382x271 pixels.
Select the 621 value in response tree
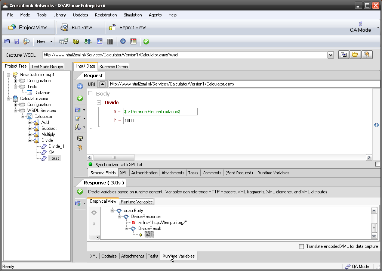coord(149,234)
